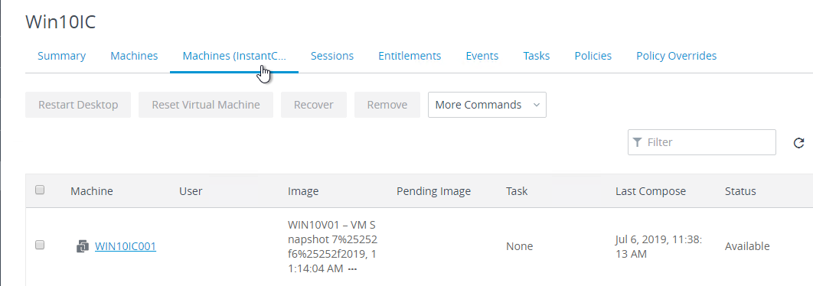Open the WIN10IC001 machine link

pos(126,246)
